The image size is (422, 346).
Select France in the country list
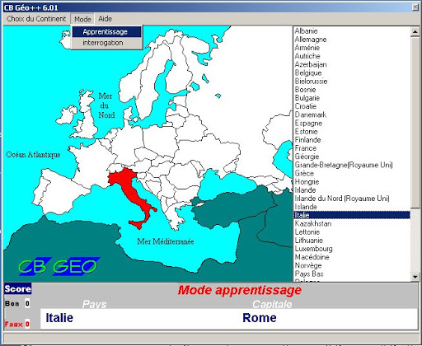pos(306,148)
